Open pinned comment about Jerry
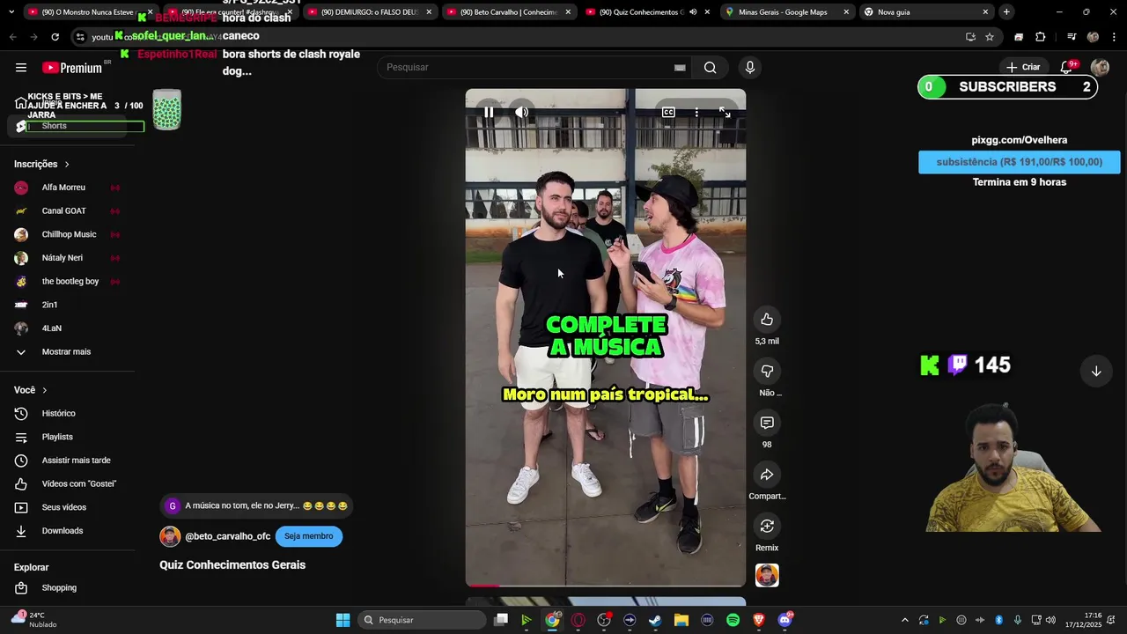Image resolution: width=1127 pixels, height=634 pixels. click(x=256, y=506)
